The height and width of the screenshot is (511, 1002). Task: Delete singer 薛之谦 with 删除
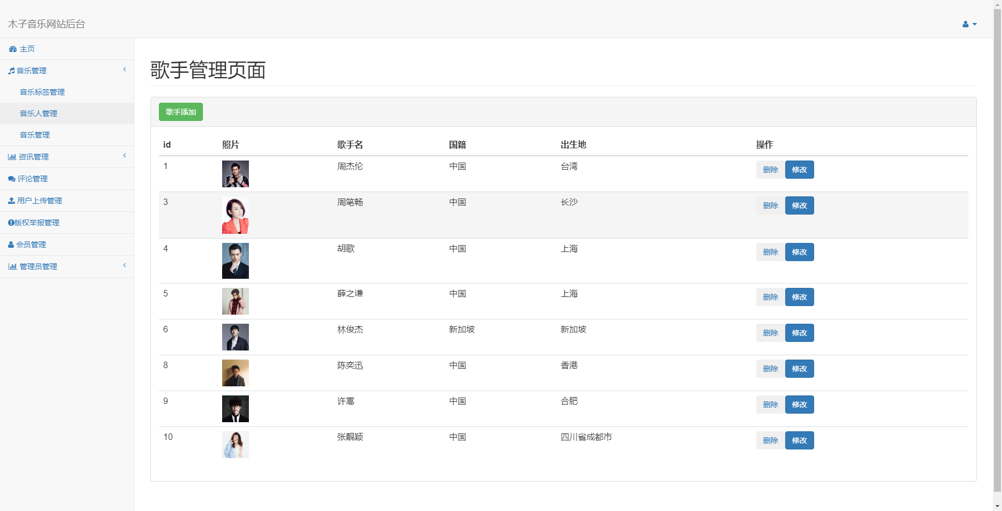click(770, 297)
